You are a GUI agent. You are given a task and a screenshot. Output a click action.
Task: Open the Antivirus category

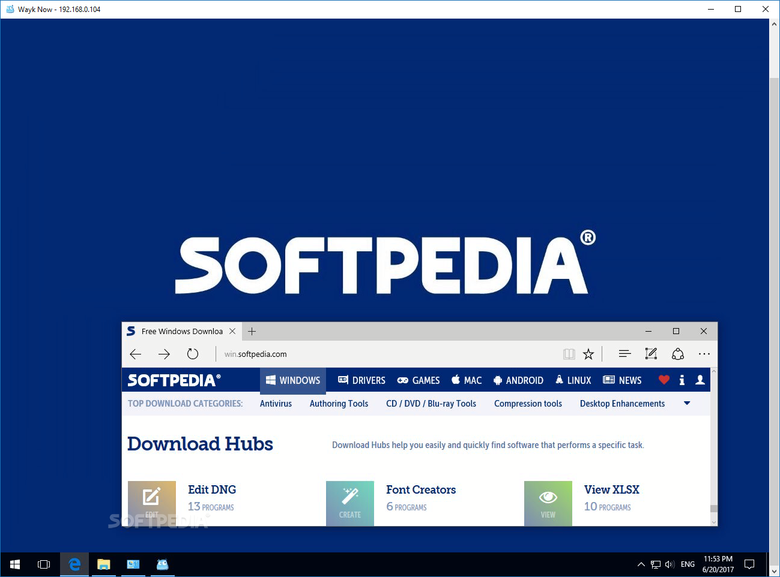click(x=276, y=404)
